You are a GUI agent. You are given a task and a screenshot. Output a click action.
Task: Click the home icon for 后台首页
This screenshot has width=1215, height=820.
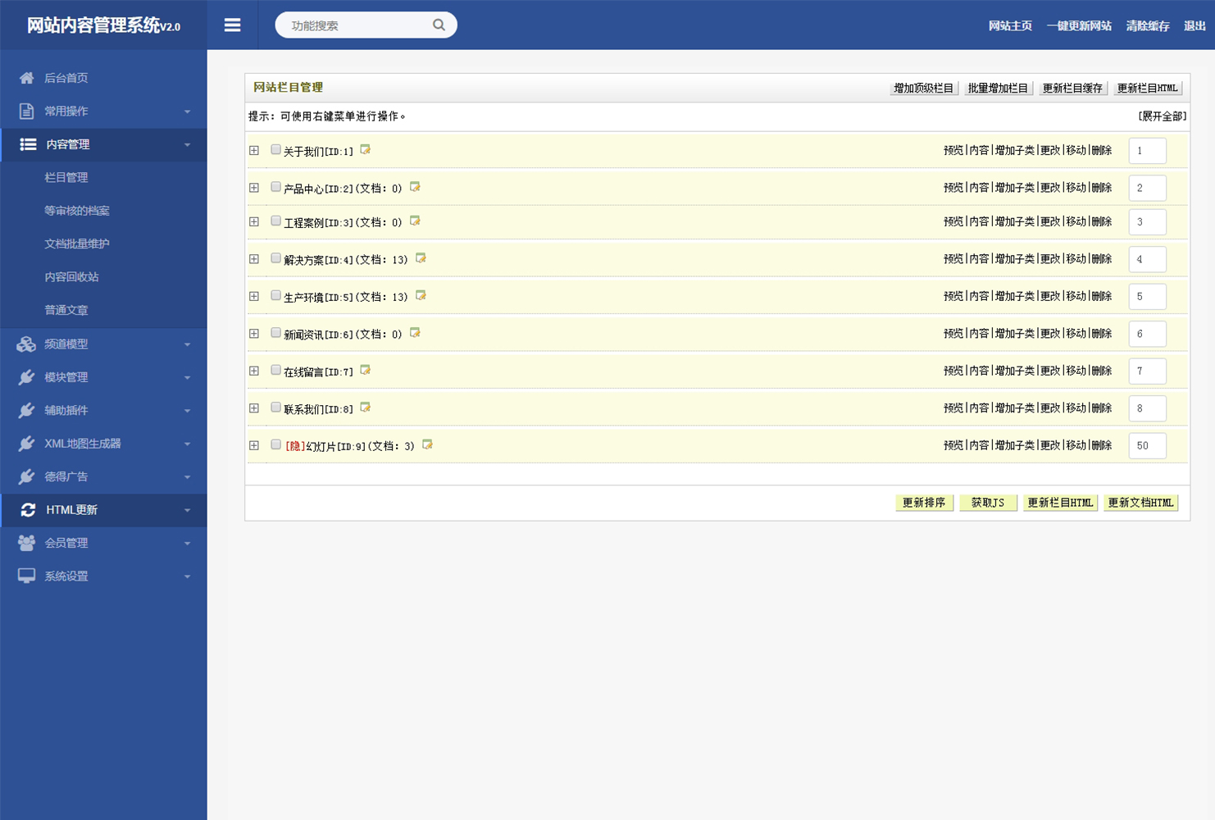coord(26,78)
